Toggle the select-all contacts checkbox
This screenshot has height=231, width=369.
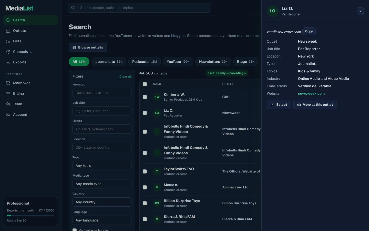pos(145,84)
